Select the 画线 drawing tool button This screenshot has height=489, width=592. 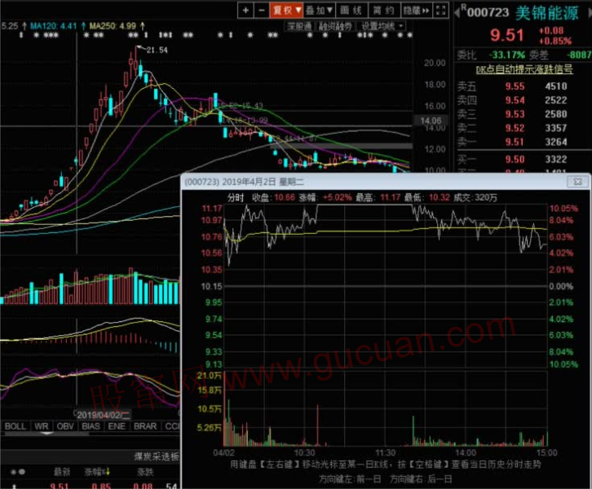pos(351,10)
